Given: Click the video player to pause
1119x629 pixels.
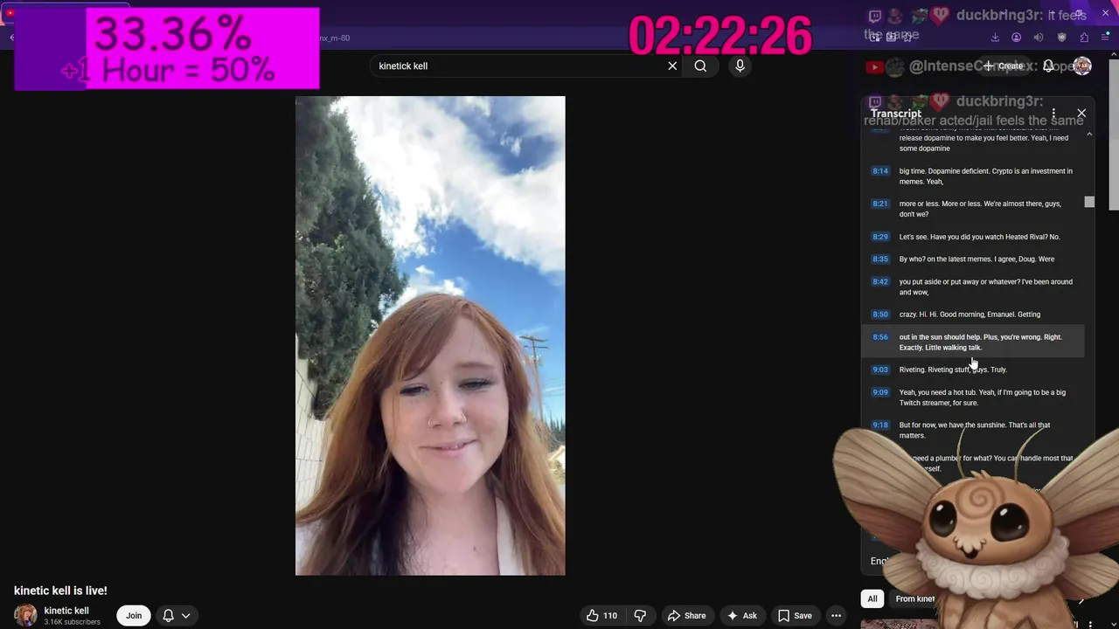Looking at the screenshot, I should coord(430,335).
